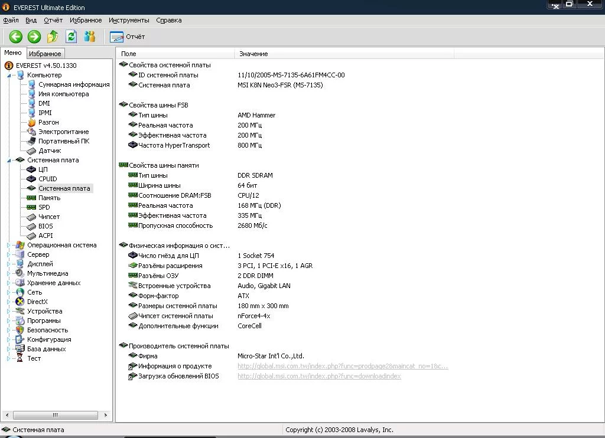The width and height of the screenshot is (605, 438).
Task: Click the EVEREST v4.50.1330 root info icon
Action: 8,66
